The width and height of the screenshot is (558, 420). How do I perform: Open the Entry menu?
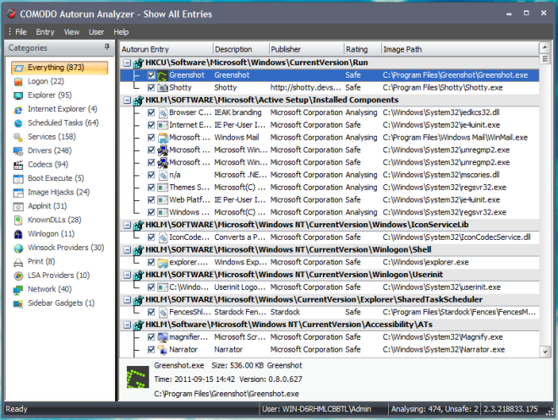45,32
